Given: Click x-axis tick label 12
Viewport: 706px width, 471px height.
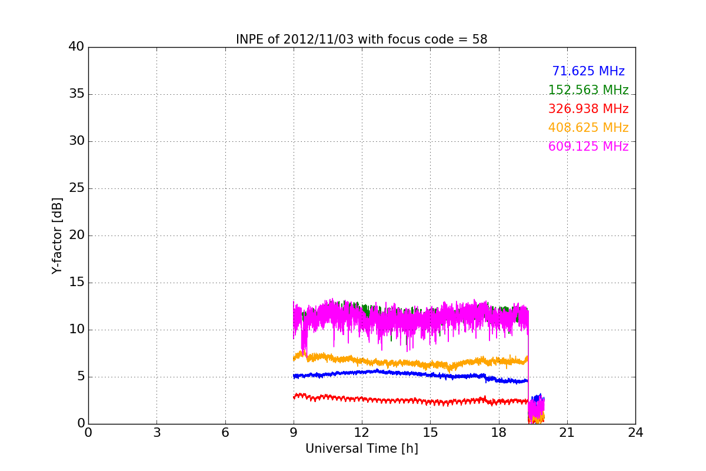Looking at the screenshot, I should tap(362, 433).
